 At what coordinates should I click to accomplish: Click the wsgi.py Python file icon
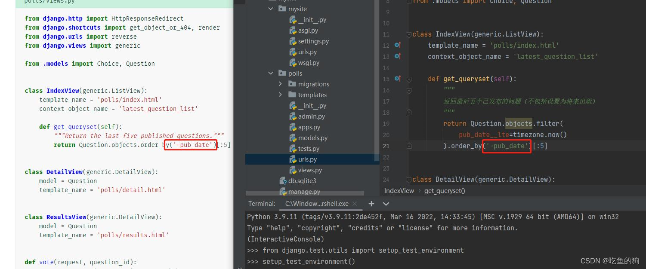293,62
